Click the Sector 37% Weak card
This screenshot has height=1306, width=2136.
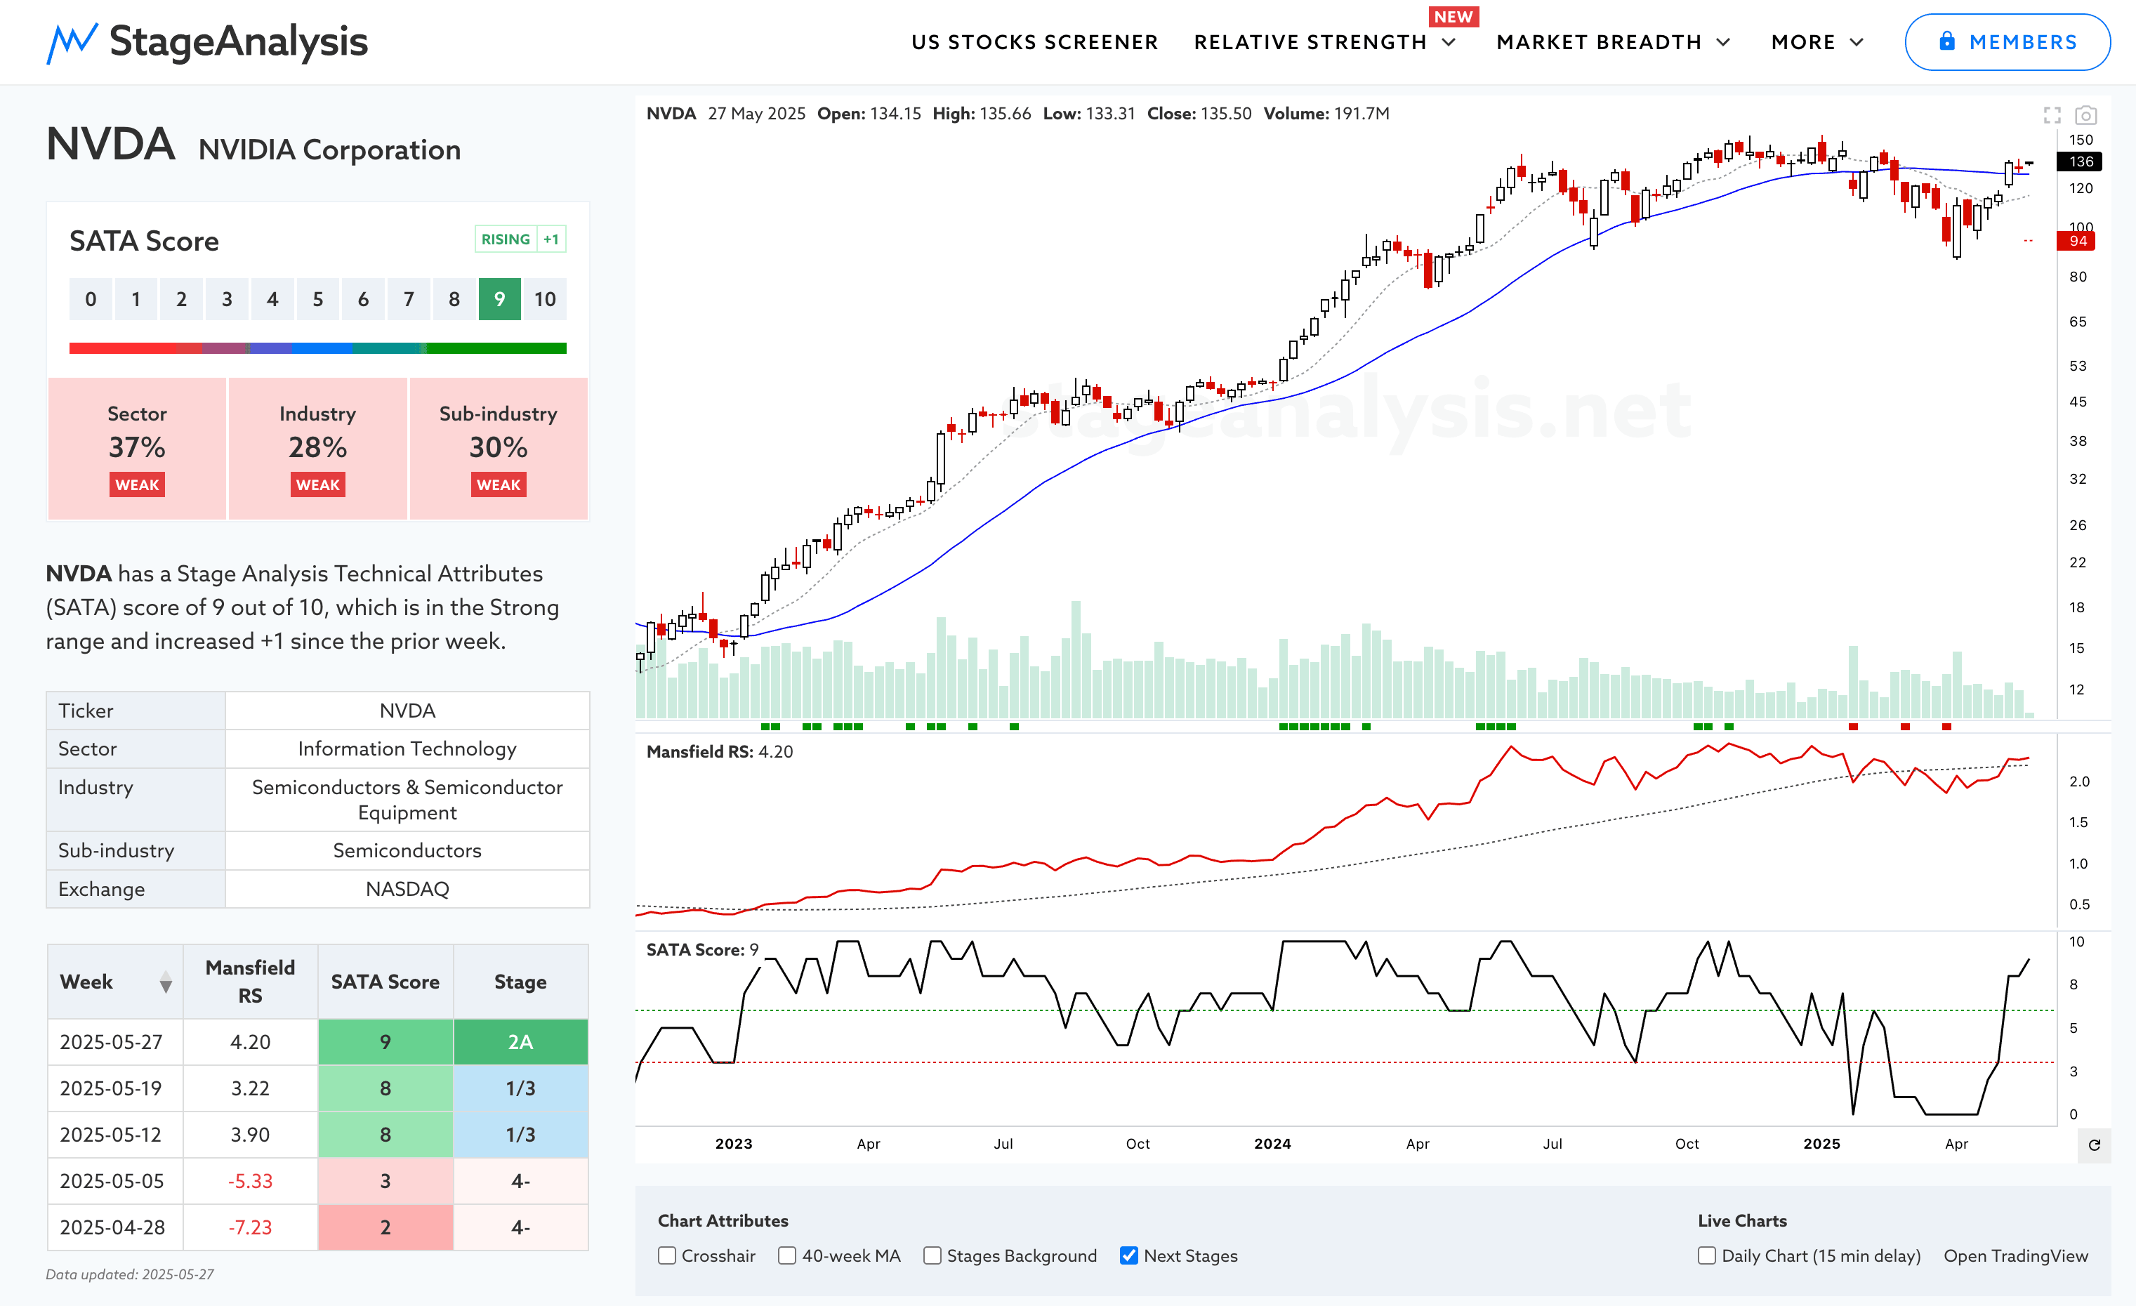[x=137, y=448]
